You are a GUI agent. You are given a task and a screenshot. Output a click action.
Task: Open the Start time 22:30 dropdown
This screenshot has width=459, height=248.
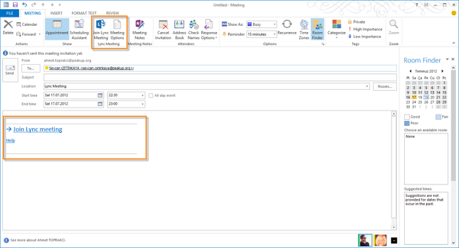pyautogui.click(x=143, y=96)
